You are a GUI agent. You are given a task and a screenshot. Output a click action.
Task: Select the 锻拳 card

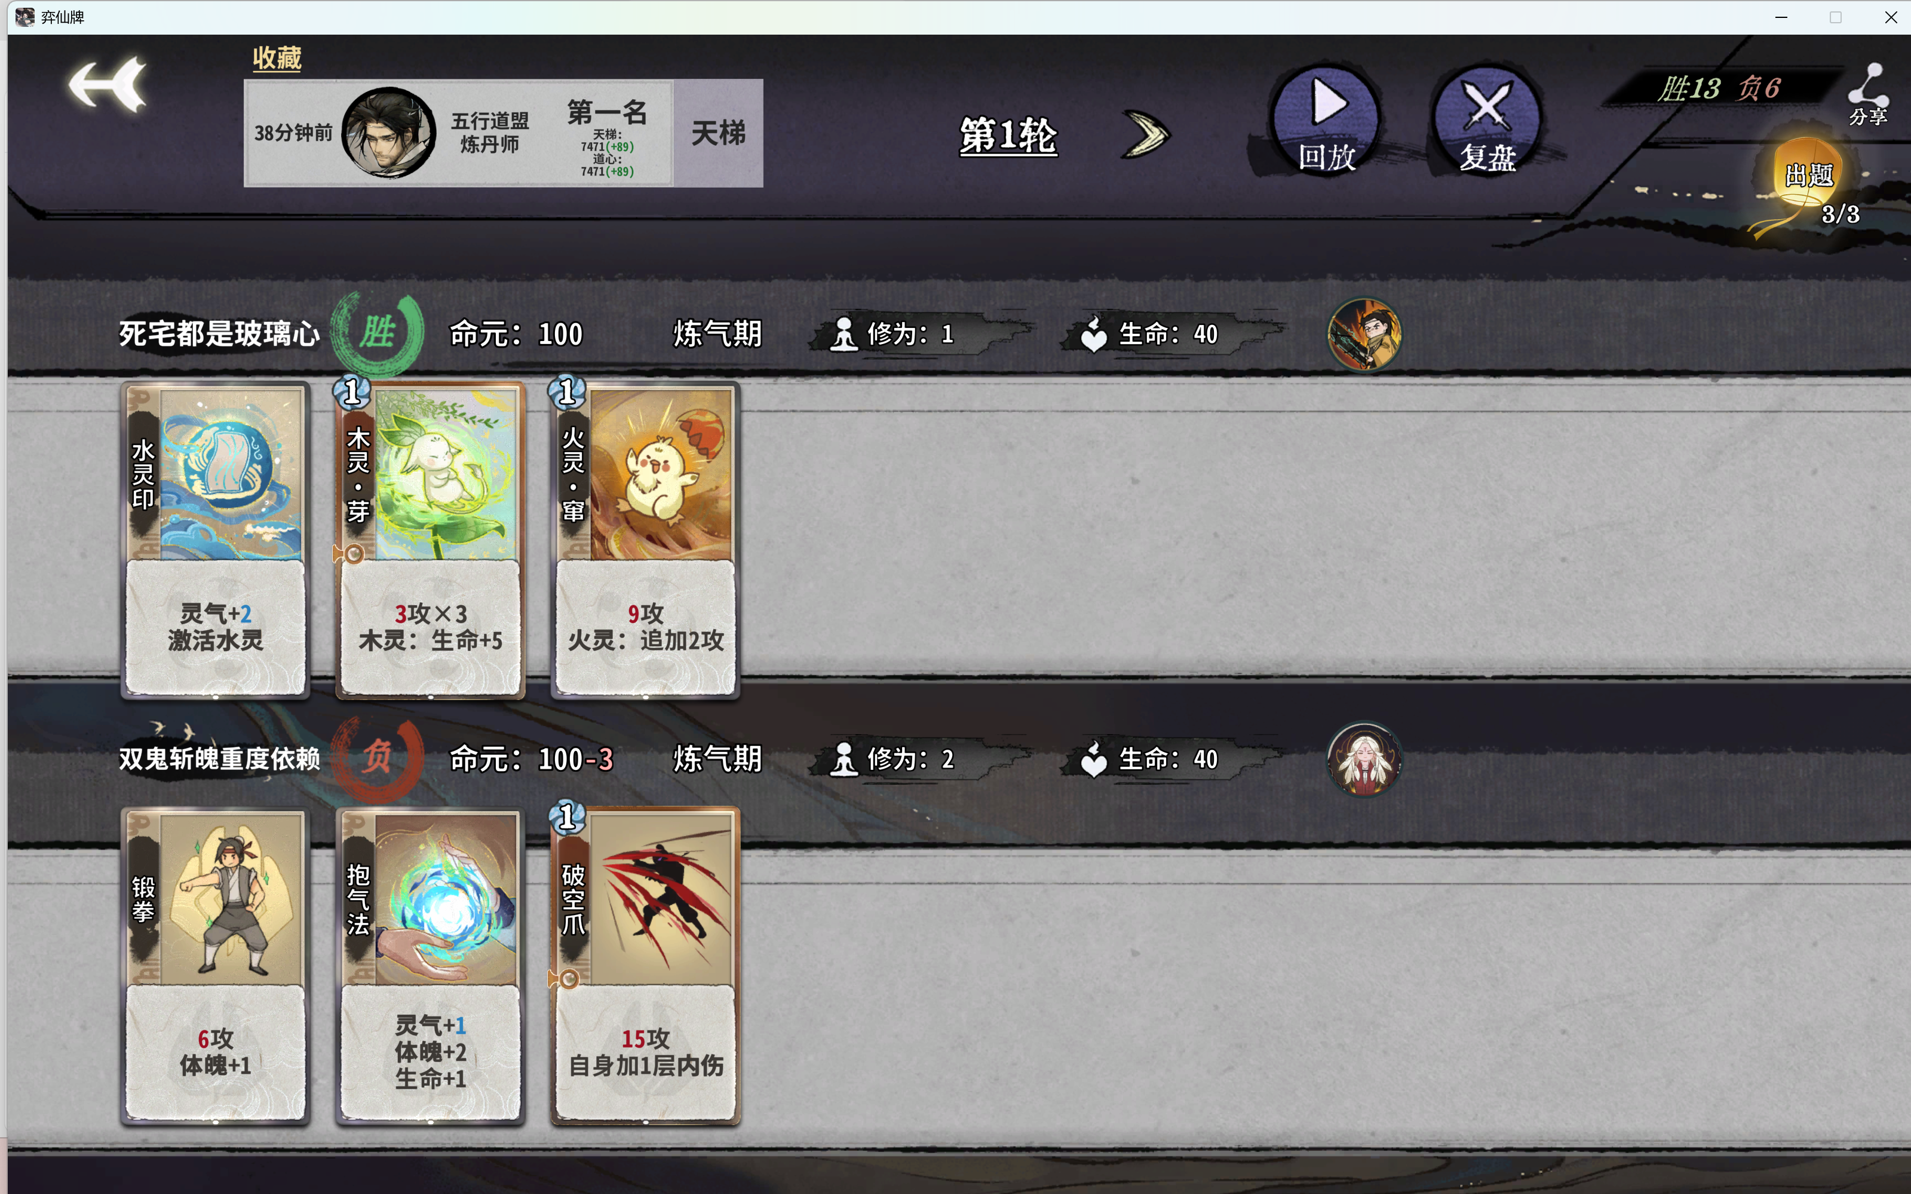(x=215, y=965)
